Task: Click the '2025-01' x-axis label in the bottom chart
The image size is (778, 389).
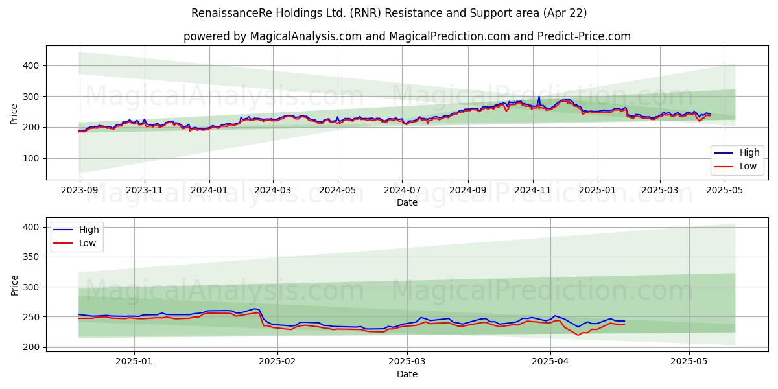Action: [134, 362]
